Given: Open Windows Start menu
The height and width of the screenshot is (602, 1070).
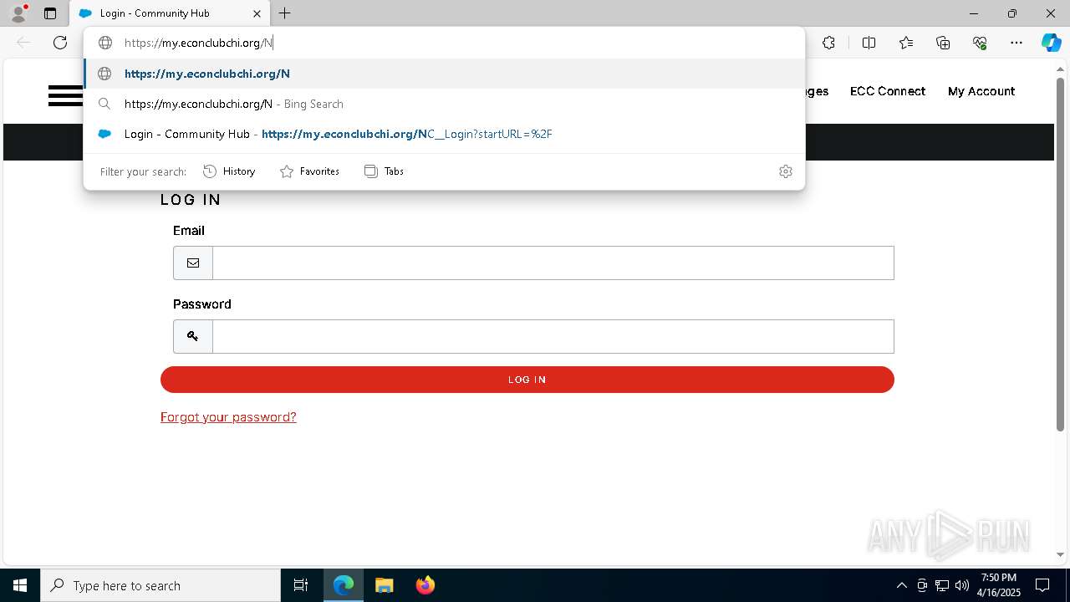Looking at the screenshot, I should click(x=20, y=585).
